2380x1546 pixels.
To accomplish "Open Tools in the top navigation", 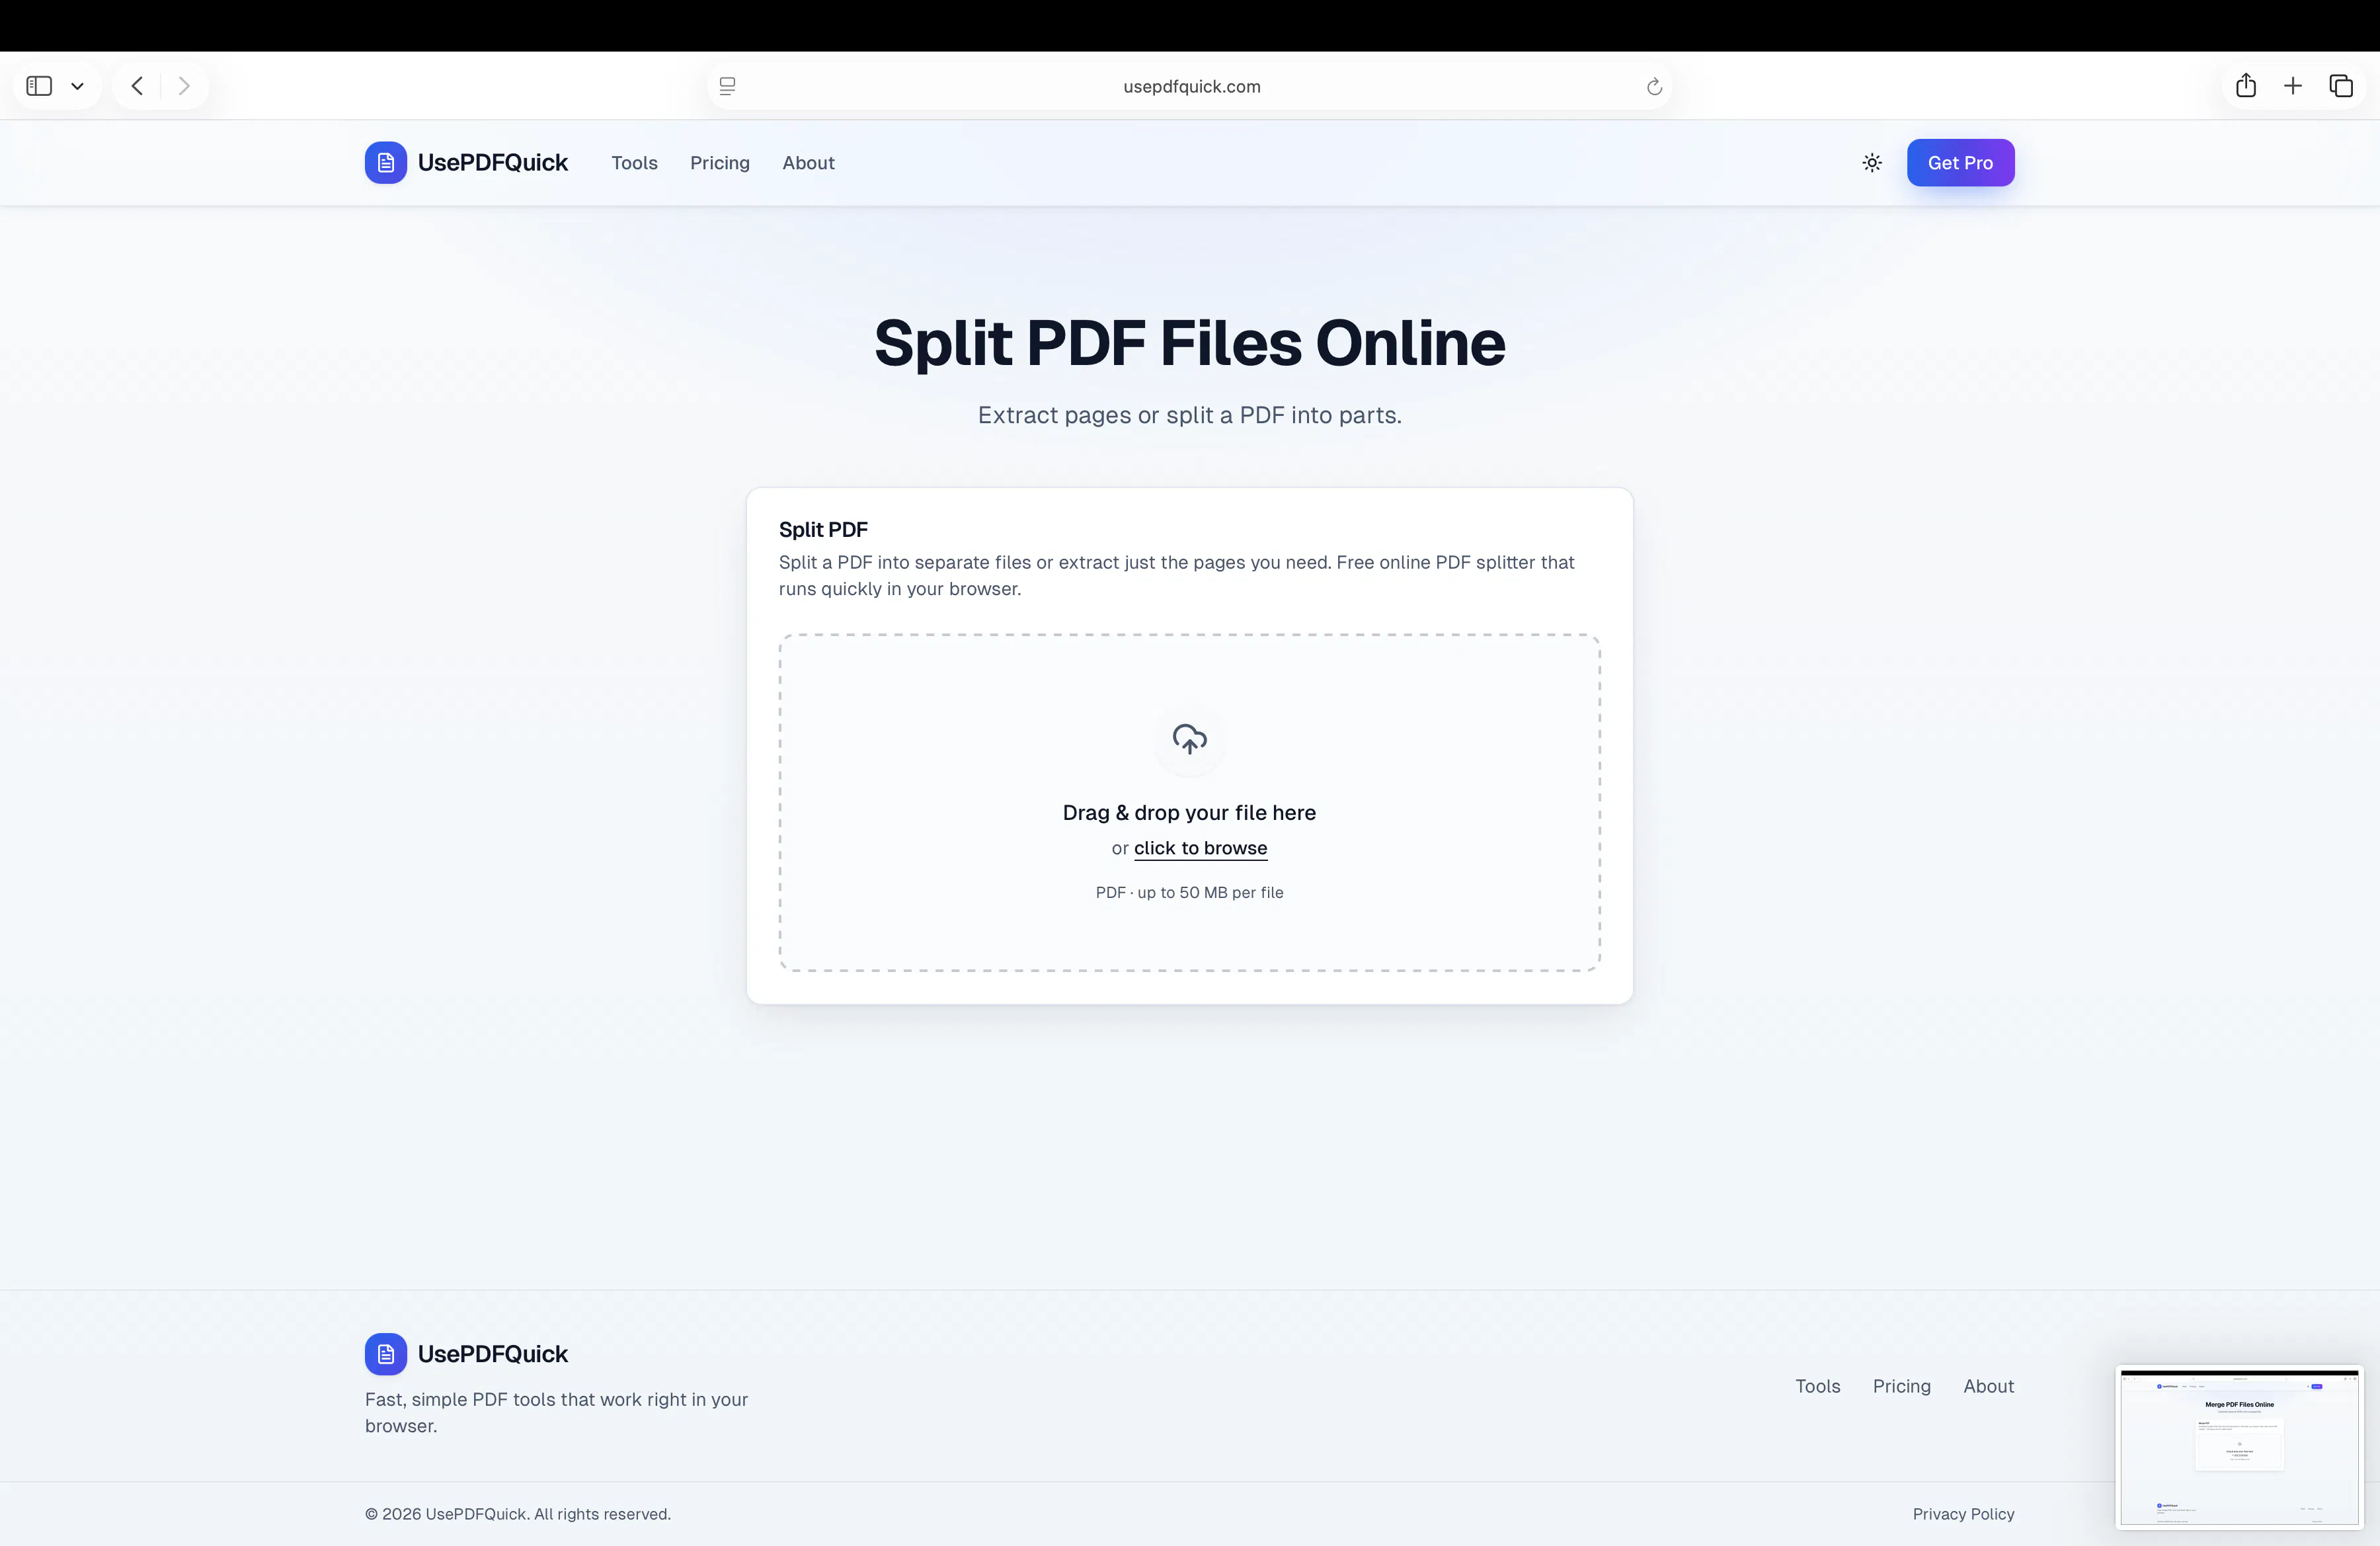I will 635,163.
